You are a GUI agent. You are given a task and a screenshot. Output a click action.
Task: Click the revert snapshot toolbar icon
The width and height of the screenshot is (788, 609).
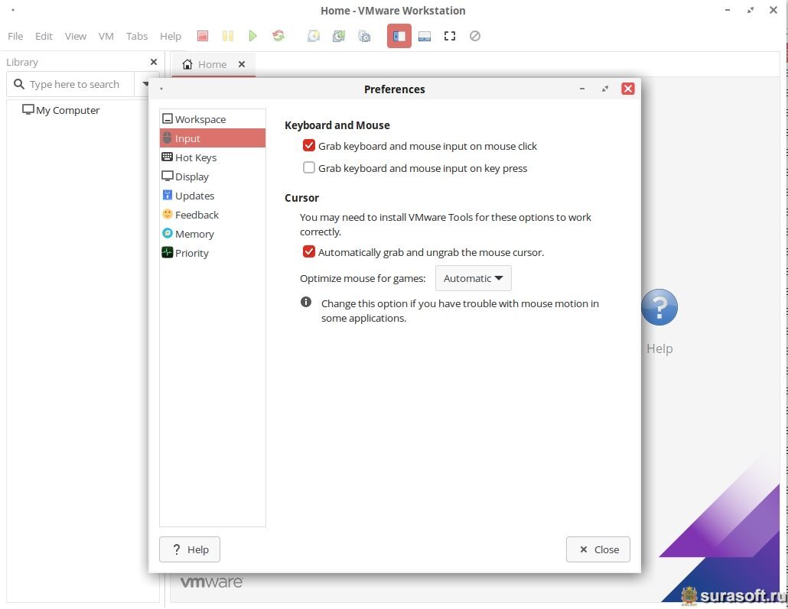point(339,36)
